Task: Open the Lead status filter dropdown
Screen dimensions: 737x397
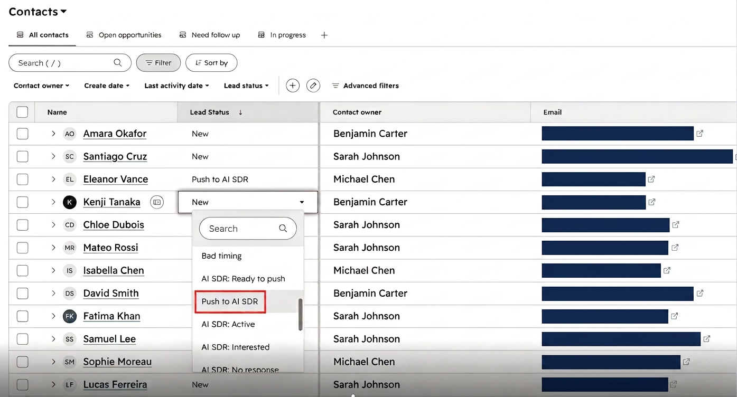Action: pos(246,86)
